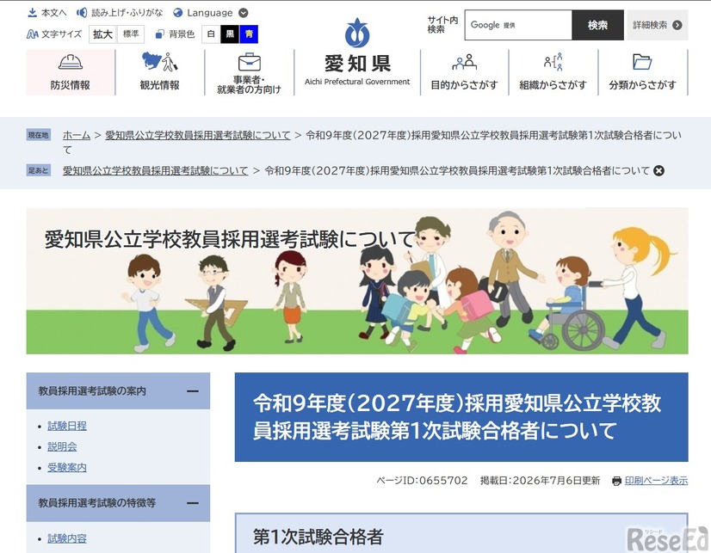Click the 文字サイズ text-size icon
The width and height of the screenshot is (711, 553).
tap(32, 34)
